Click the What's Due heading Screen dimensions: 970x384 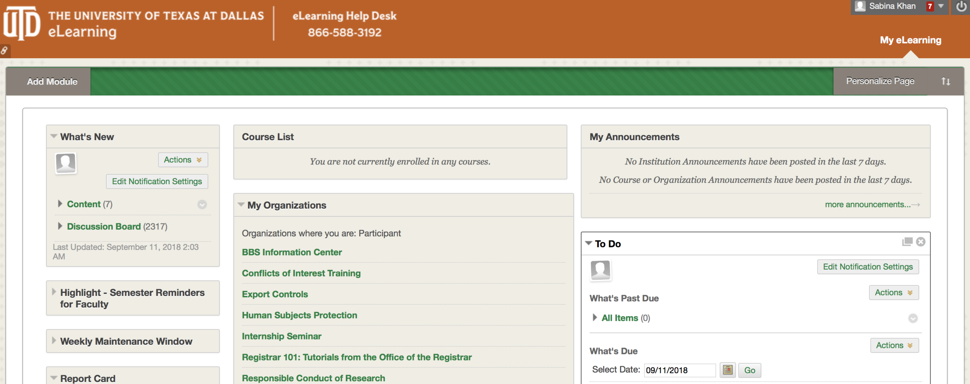tap(613, 351)
